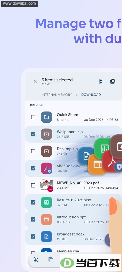
Task: Open the MFWP_No_40-2023.pdf thumbnail
Action: (x=47, y=185)
